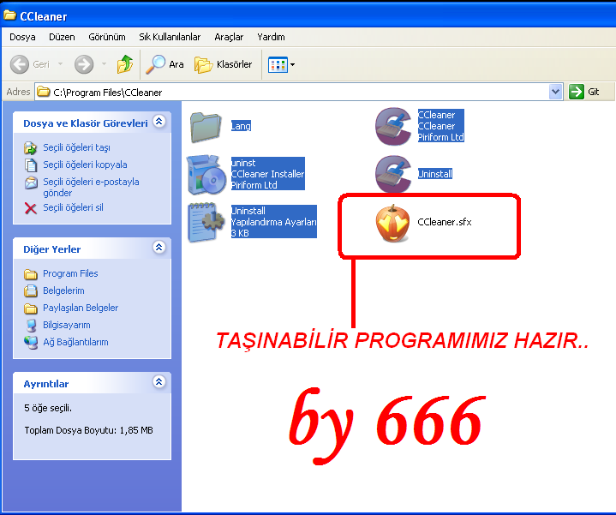Click Seçili öğeleri e-postayla gönder link

click(x=91, y=188)
